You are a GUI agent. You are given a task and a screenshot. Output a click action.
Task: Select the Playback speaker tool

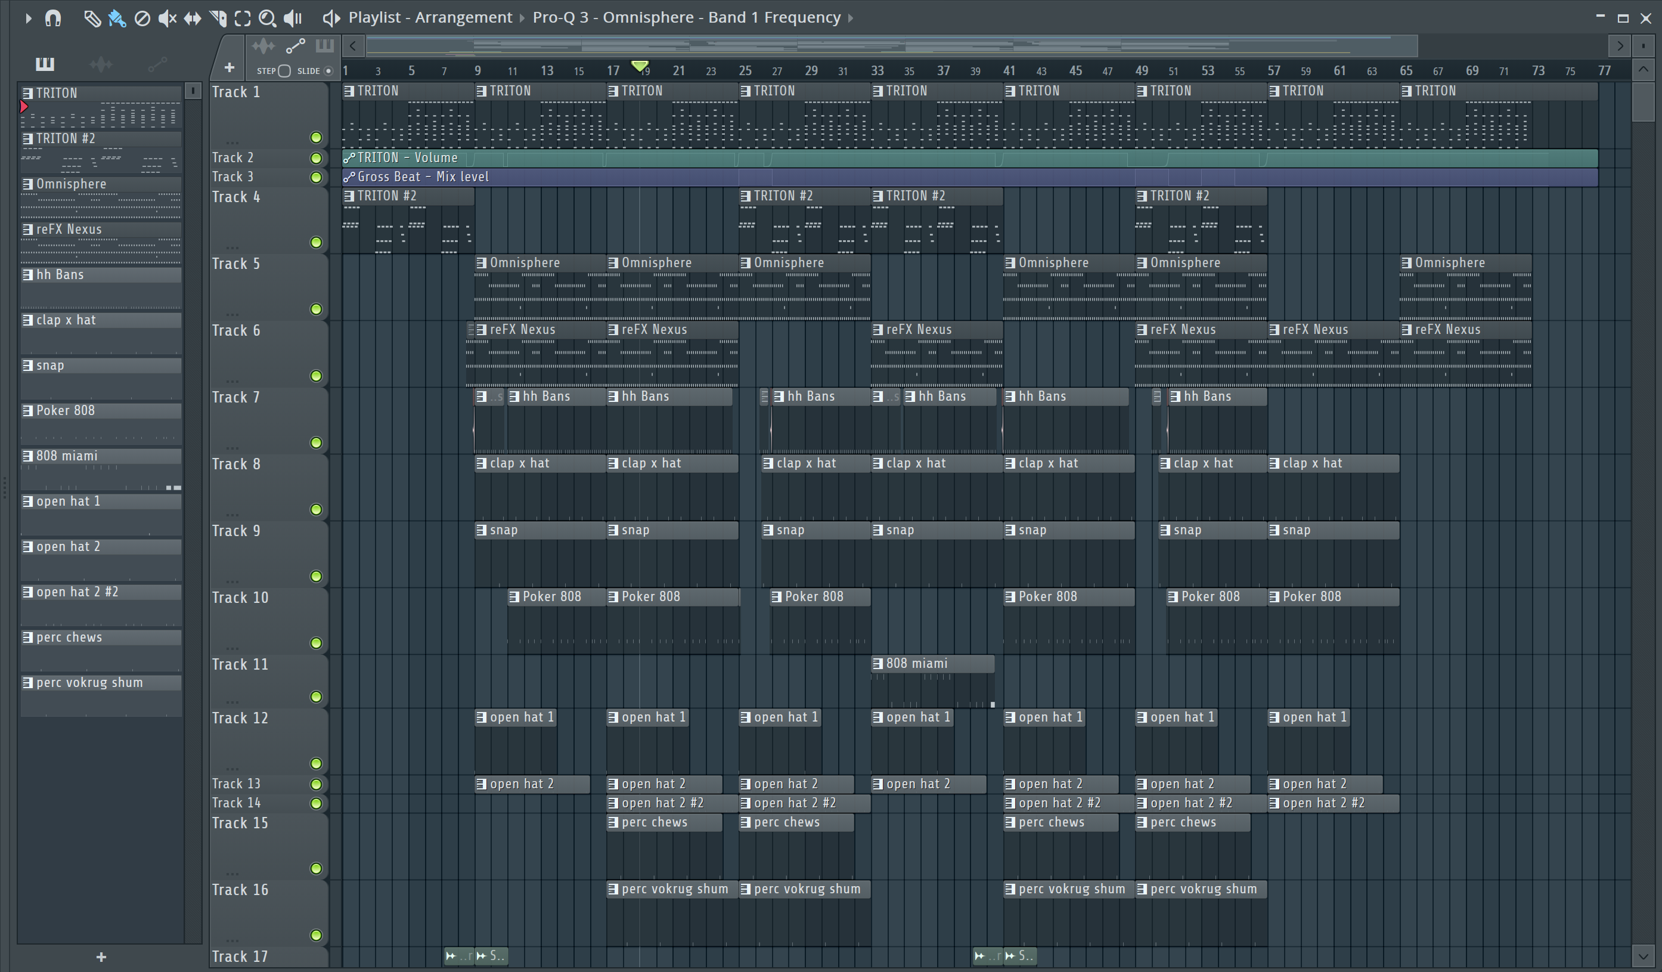coord(292,18)
